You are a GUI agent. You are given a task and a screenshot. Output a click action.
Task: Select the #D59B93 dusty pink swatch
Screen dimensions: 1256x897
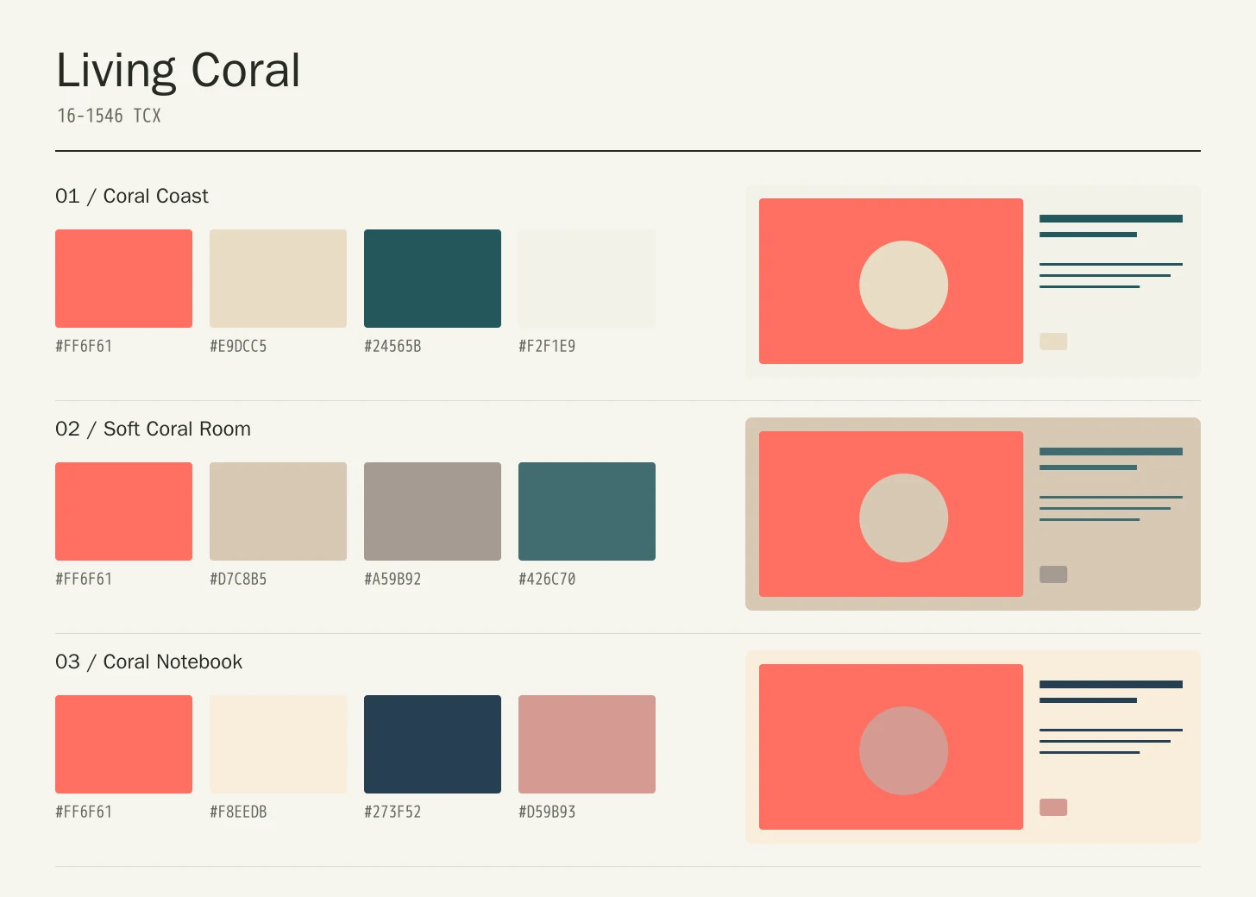(587, 744)
